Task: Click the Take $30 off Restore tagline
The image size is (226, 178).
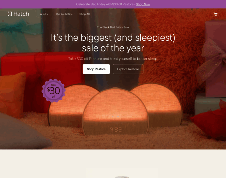Action: [x=113, y=59]
